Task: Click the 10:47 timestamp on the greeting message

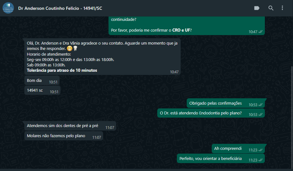Action: point(174,72)
